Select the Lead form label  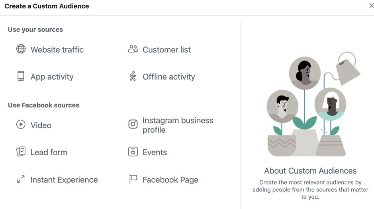pyautogui.click(x=49, y=152)
